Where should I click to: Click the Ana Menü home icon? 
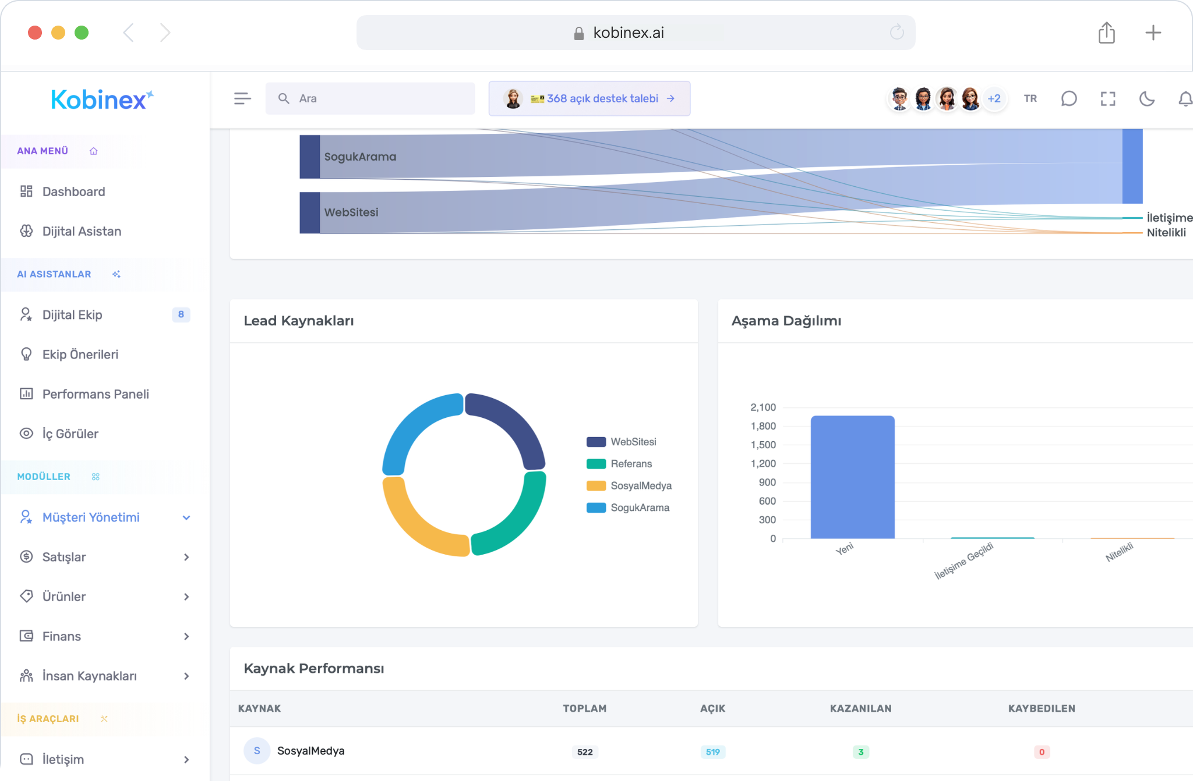93,151
